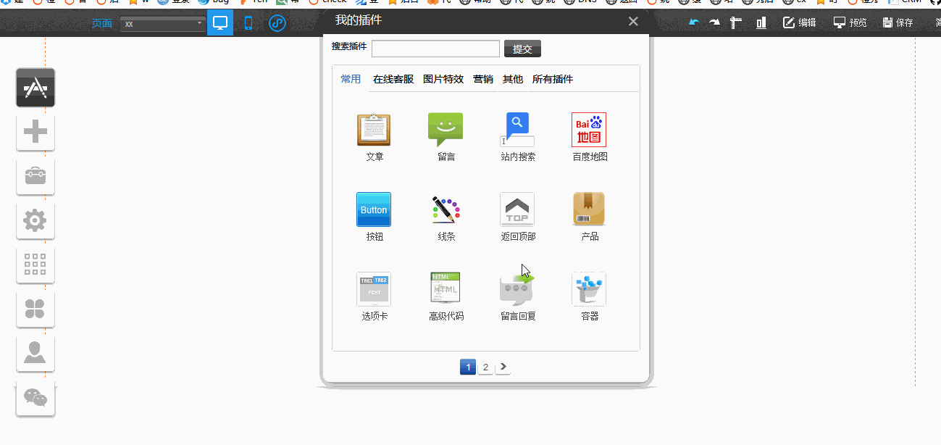
Task: Open the 高级代码 HTML code plugin
Action: click(446, 288)
